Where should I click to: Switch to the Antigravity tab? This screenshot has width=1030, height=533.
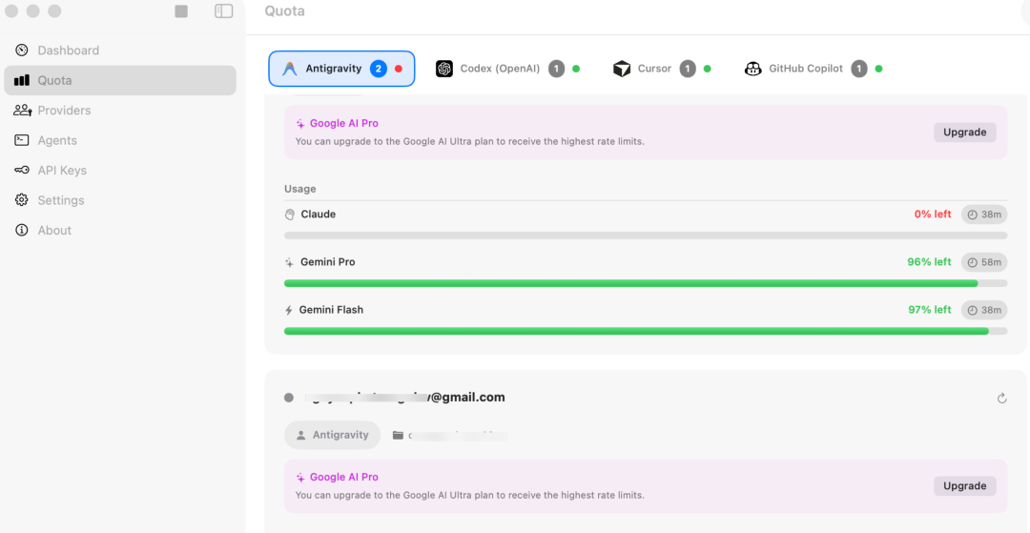pos(341,69)
